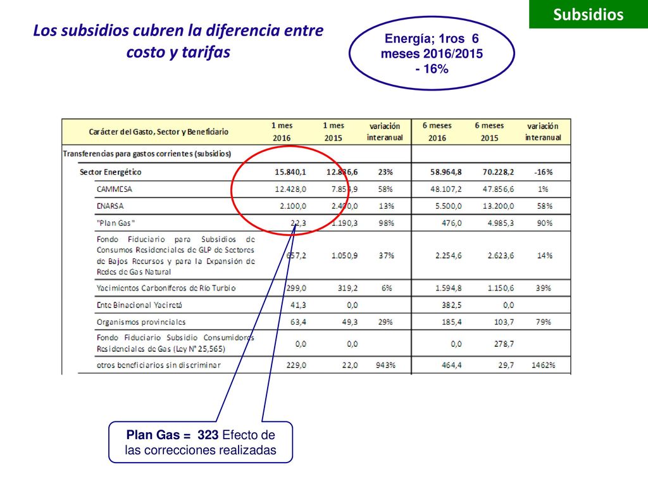Select the "943%" variation cell

coord(385,365)
